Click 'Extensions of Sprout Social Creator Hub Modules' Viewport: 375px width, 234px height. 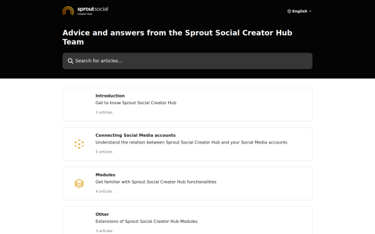[x=147, y=222]
